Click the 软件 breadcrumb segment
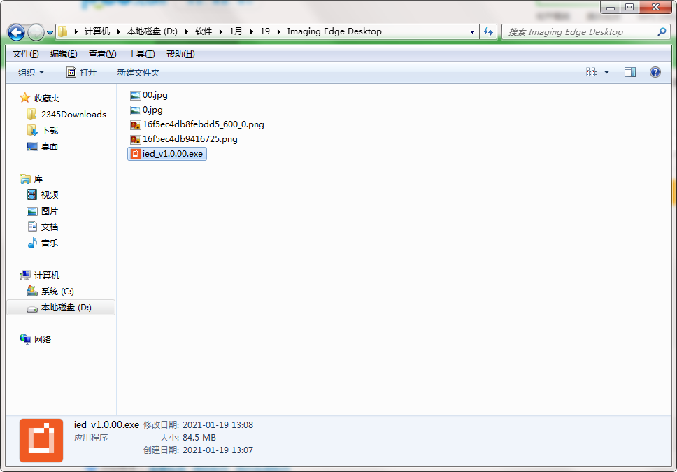Image resolution: width=677 pixels, height=472 pixels. point(204,31)
